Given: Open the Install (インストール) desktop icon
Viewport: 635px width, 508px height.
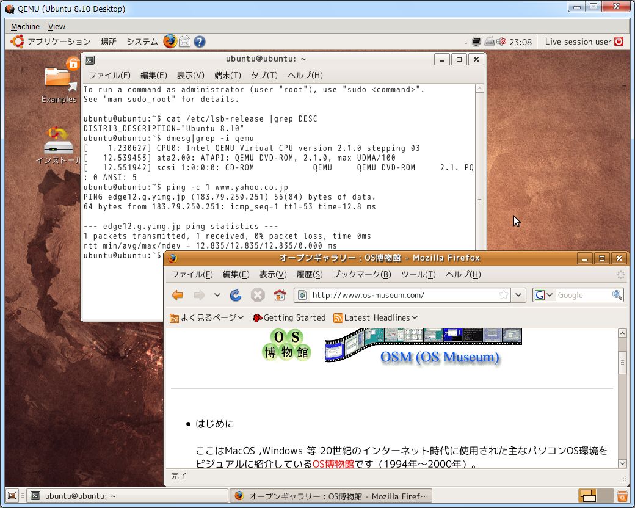Looking at the screenshot, I should tap(59, 146).
